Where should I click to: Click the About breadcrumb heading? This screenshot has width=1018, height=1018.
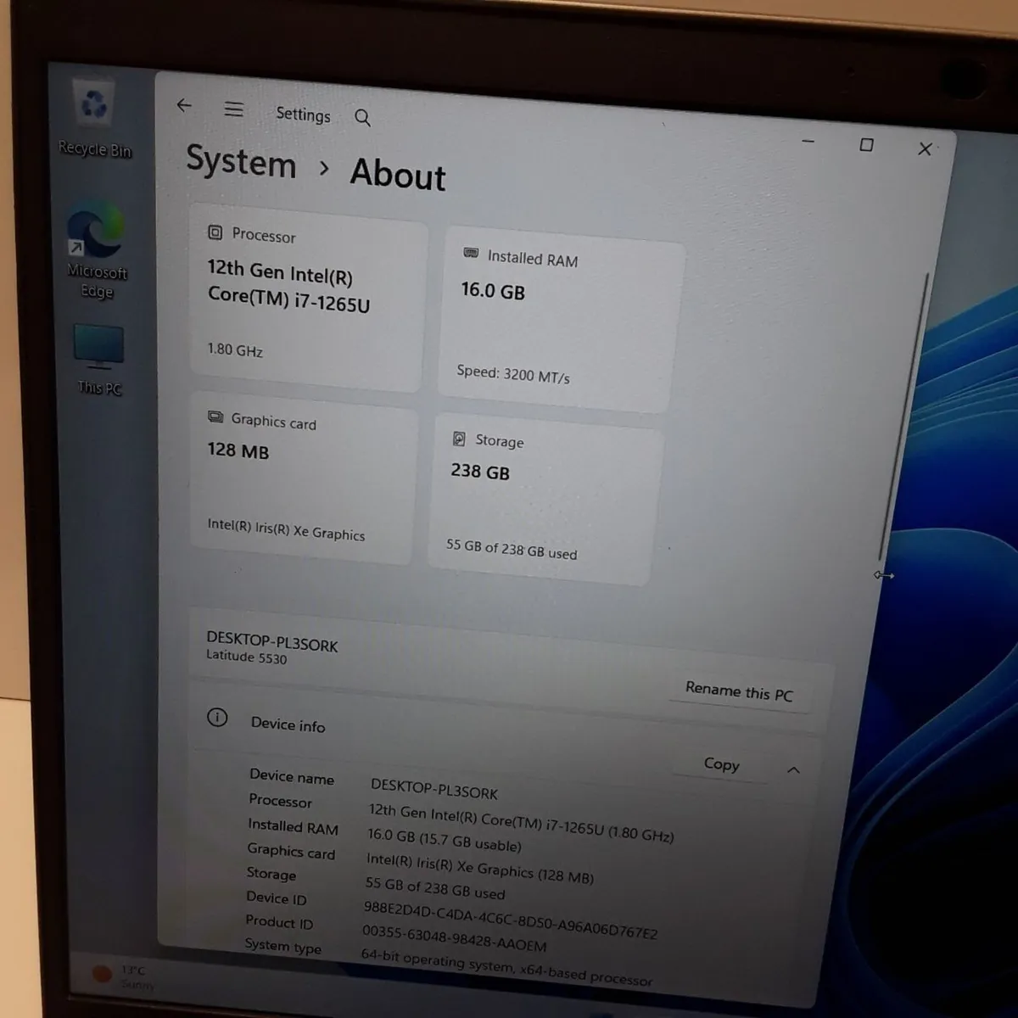pyautogui.click(x=398, y=174)
